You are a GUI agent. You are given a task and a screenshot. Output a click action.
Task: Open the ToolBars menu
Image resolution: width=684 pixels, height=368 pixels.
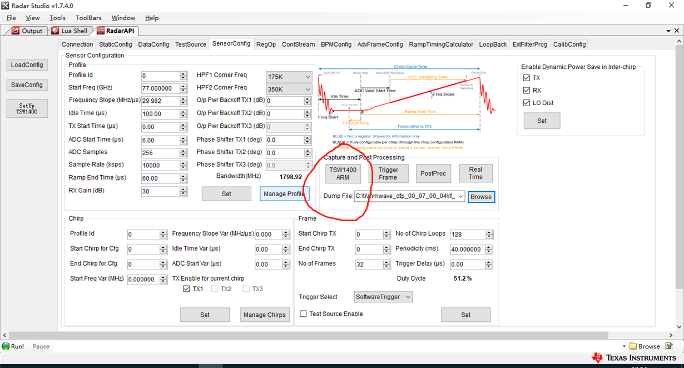pyautogui.click(x=88, y=18)
